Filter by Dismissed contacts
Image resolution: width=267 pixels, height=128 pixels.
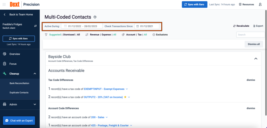pyautogui.click(x=69, y=35)
